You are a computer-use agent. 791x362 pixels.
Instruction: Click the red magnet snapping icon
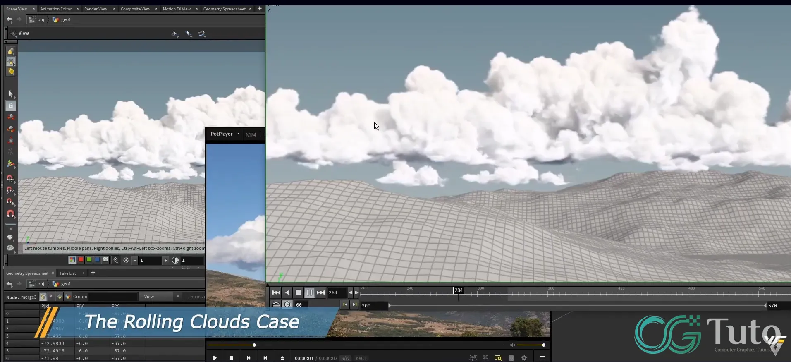(11, 214)
